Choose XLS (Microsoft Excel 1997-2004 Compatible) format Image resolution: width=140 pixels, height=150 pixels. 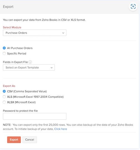coord(4,97)
